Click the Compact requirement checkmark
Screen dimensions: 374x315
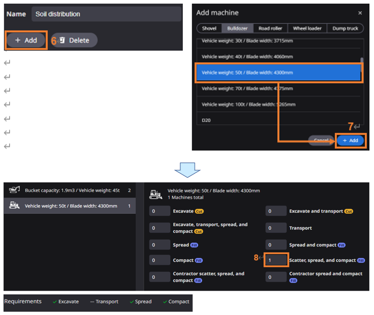pos(165,302)
